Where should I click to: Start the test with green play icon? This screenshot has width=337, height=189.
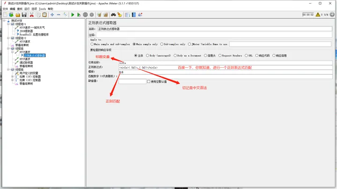[73, 14]
